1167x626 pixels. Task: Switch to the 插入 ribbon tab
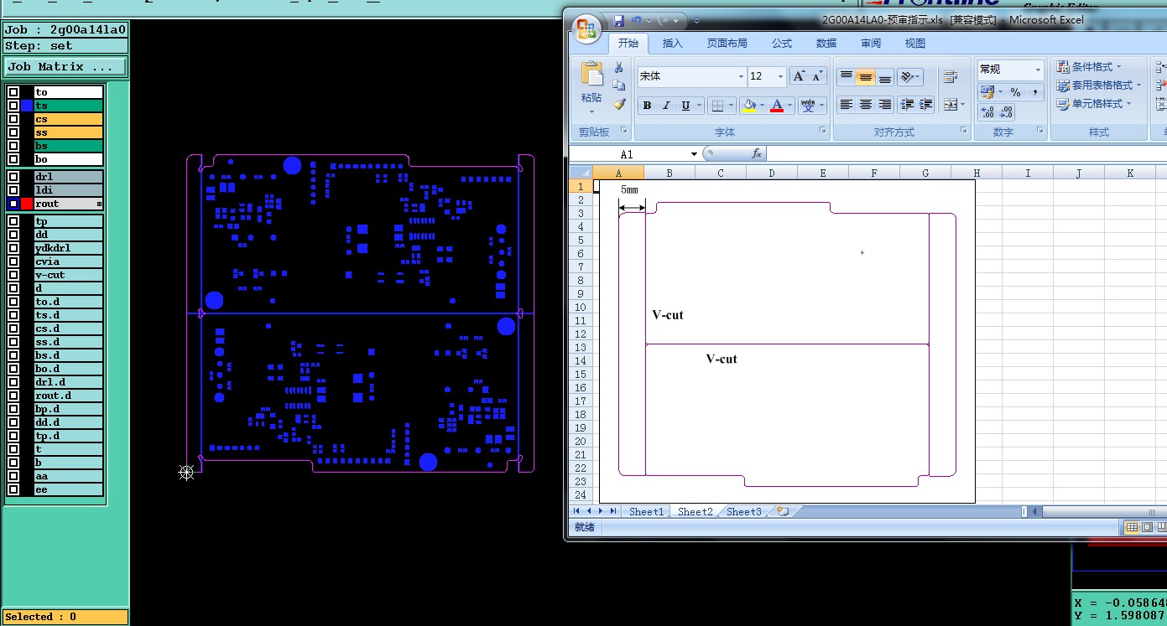[672, 44]
